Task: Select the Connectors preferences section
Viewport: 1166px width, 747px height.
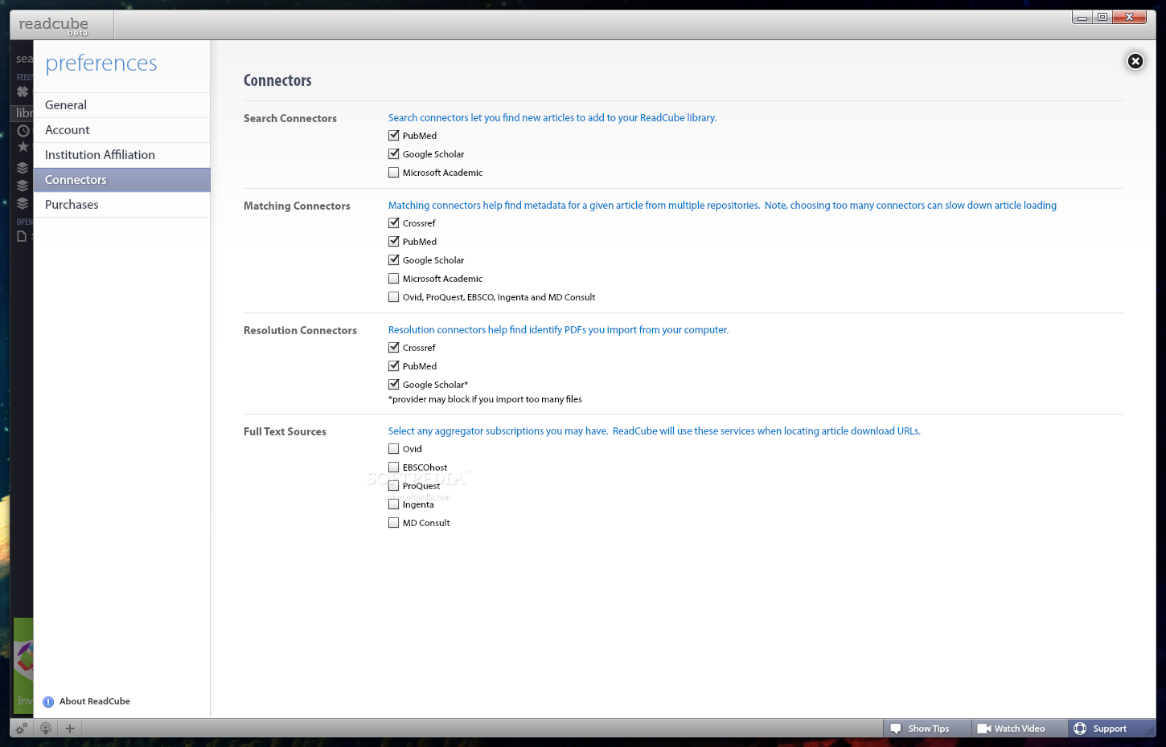Action: (121, 180)
